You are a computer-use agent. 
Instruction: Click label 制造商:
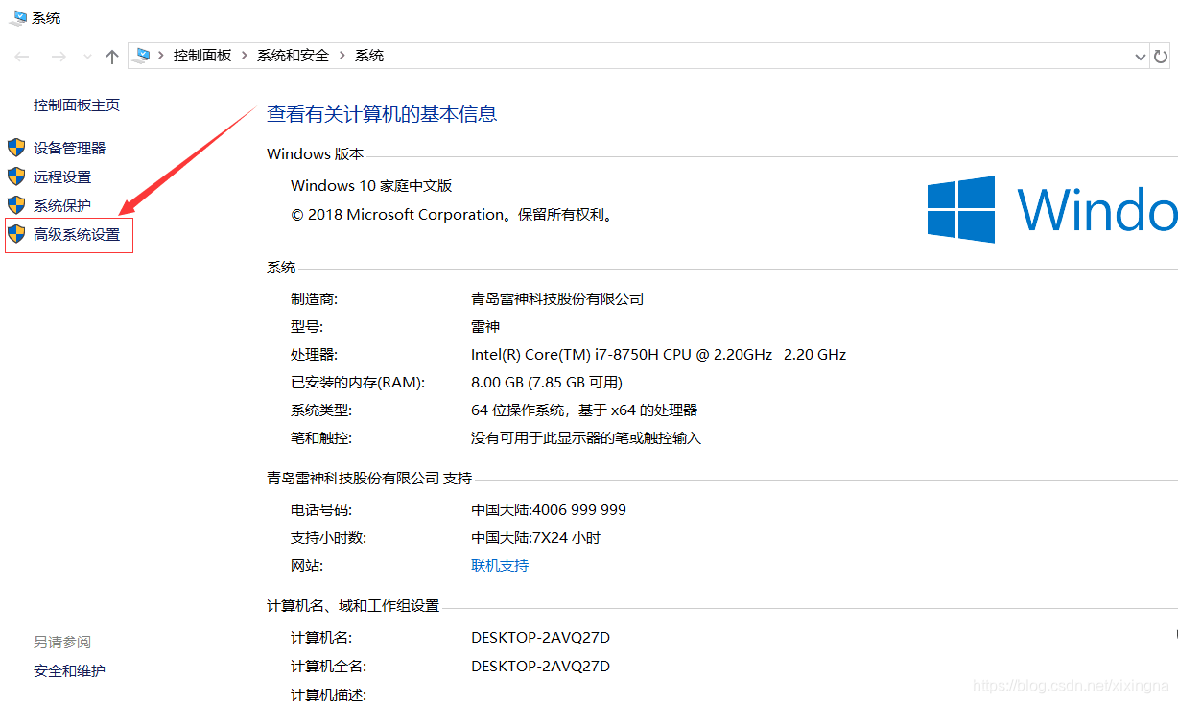point(314,298)
